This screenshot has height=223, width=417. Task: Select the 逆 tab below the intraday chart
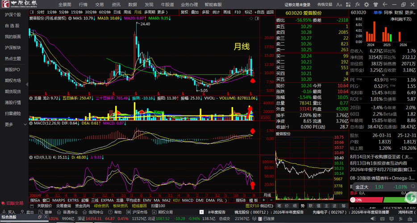[334, 206]
